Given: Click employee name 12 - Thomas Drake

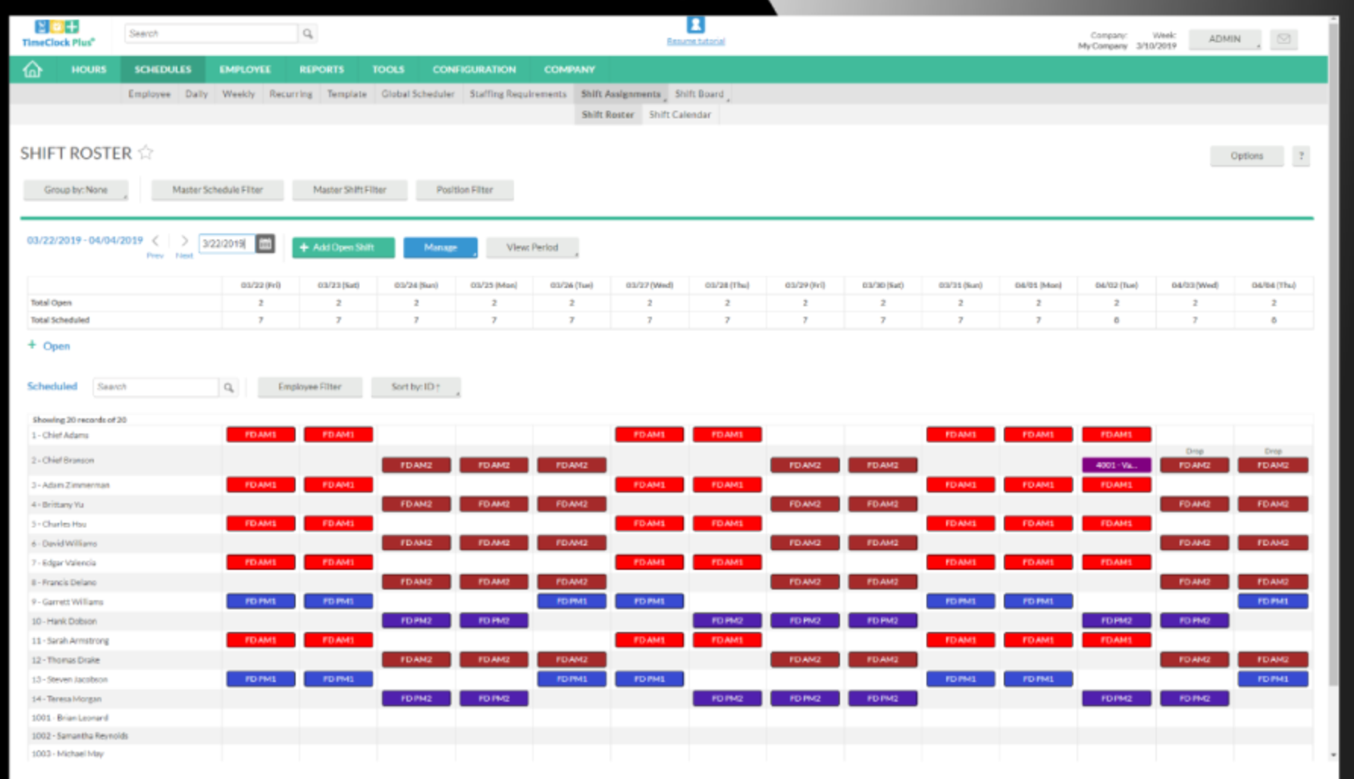Looking at the screenshot, I should pos(65,660).
